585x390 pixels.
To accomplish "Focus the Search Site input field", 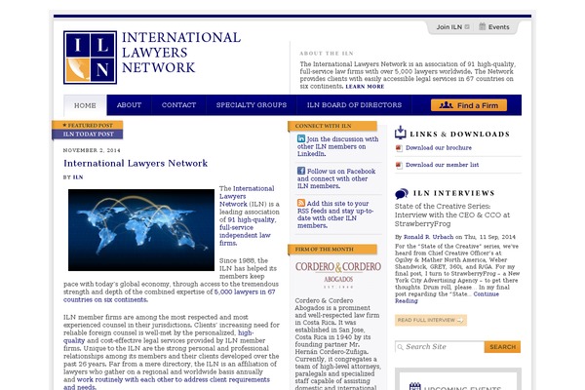I will [440, 347].
